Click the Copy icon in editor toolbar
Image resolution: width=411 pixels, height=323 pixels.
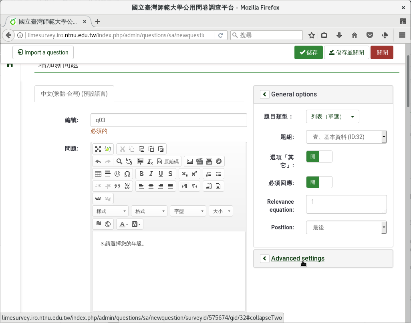[132, 149]
